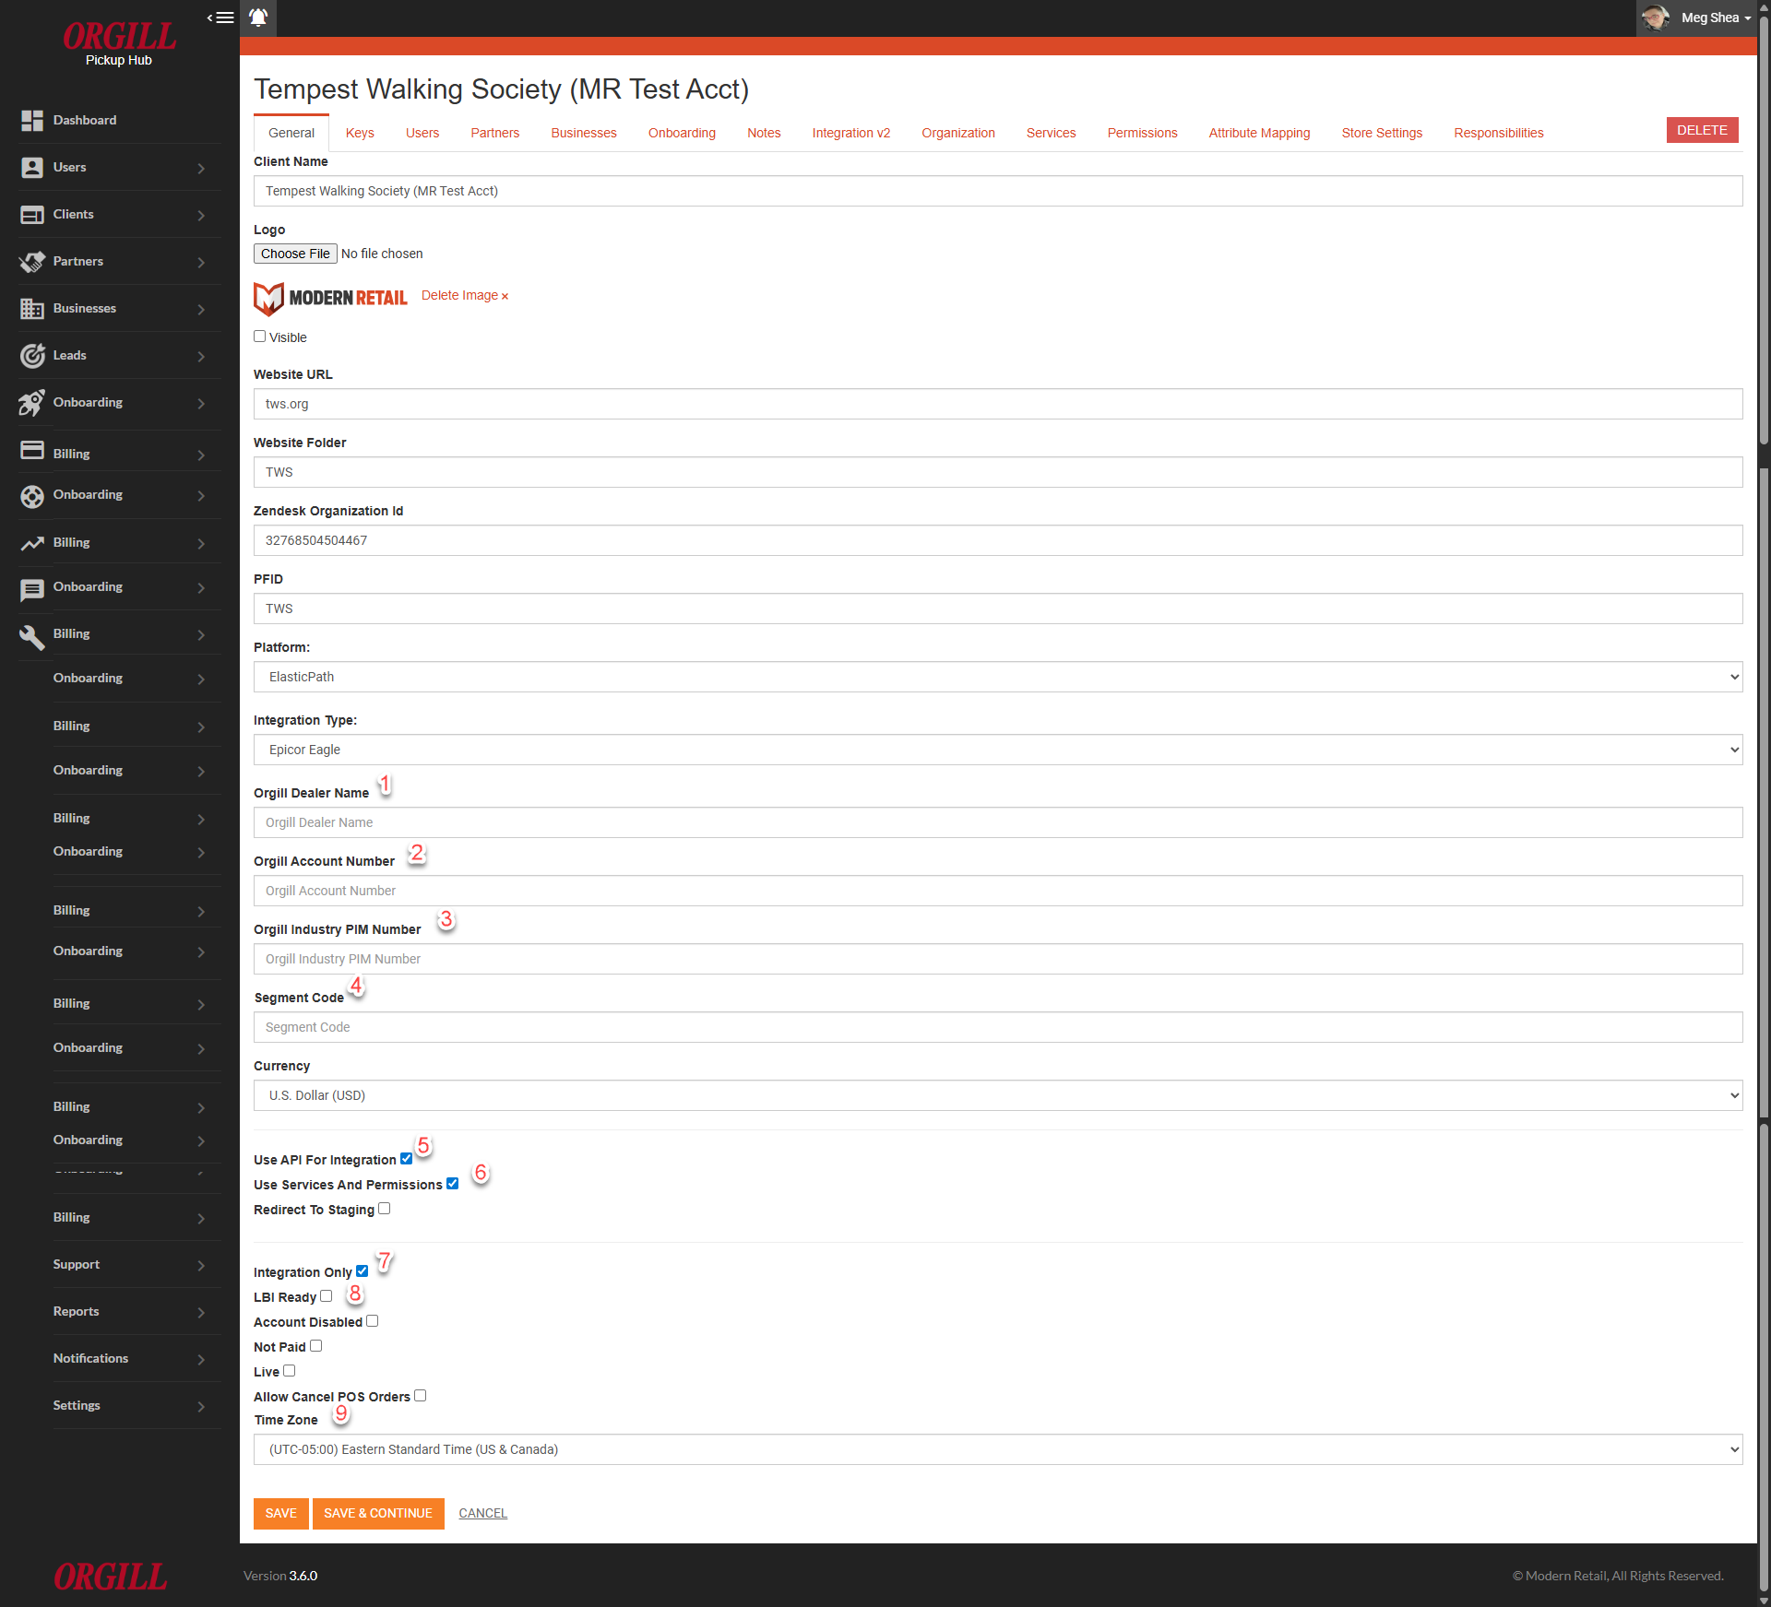1771x1607 pixels.
Task: Switch to the Keys tab
Action: [360, 133]
